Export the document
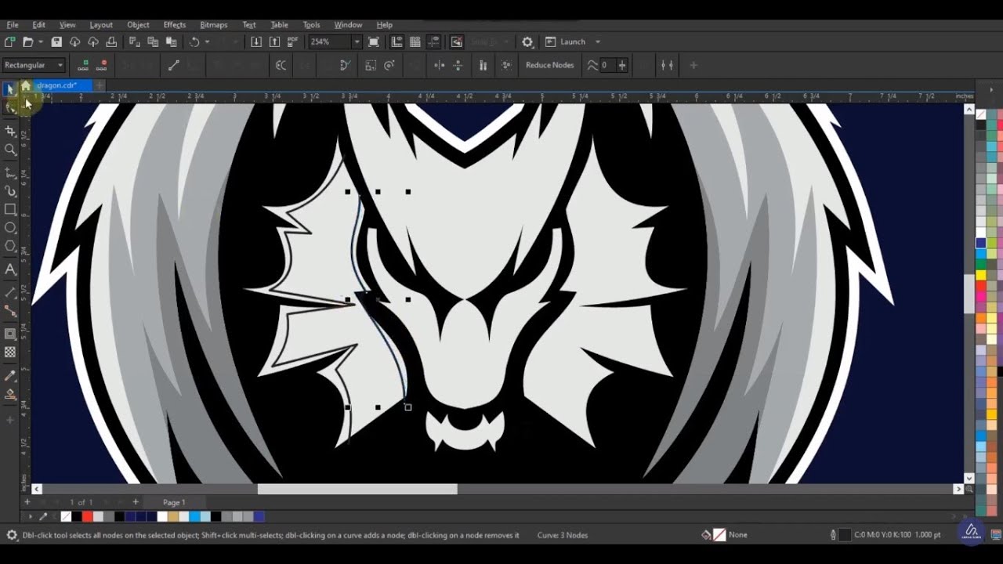 coord(274,42)
